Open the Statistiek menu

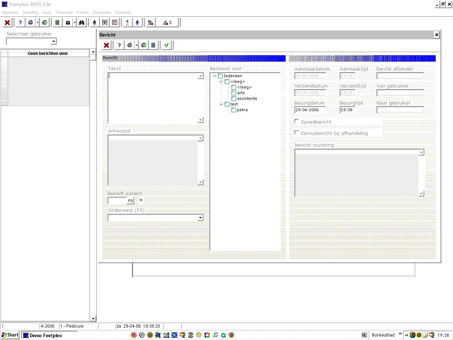(x=123, y=12)
